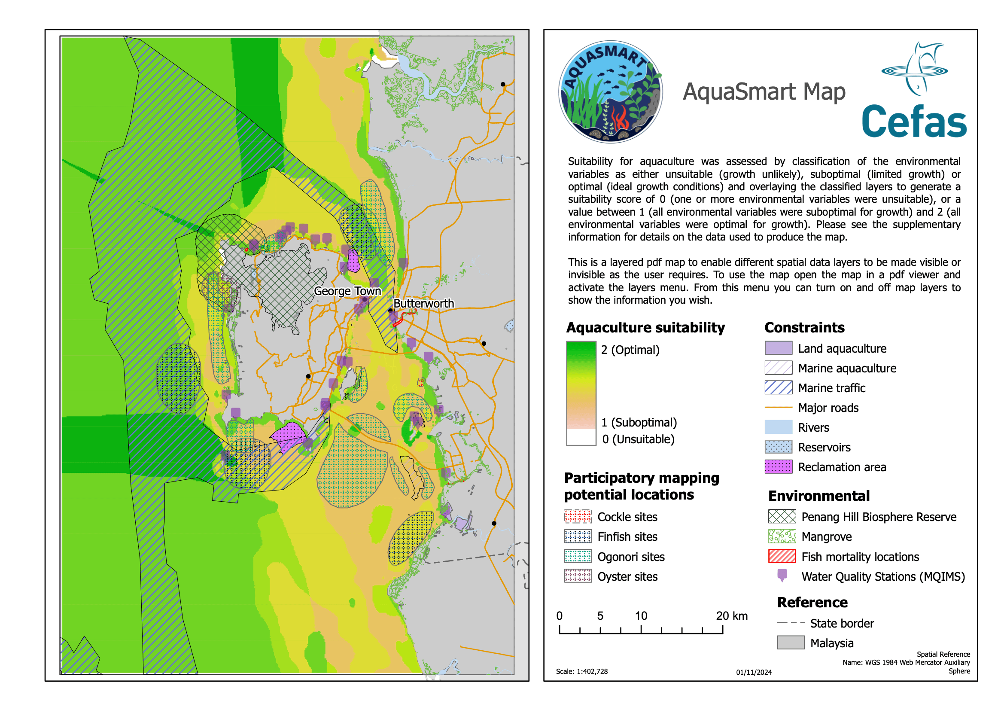Click the Finfish sites legend symbol
This screenshot has width=1004, height=710.
tap(578, 536)
